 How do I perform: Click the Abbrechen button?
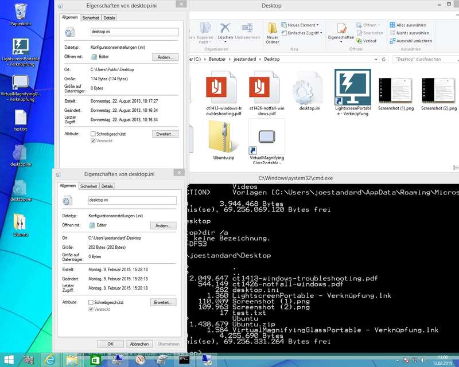pyautogui.click(x=139, y=344)
